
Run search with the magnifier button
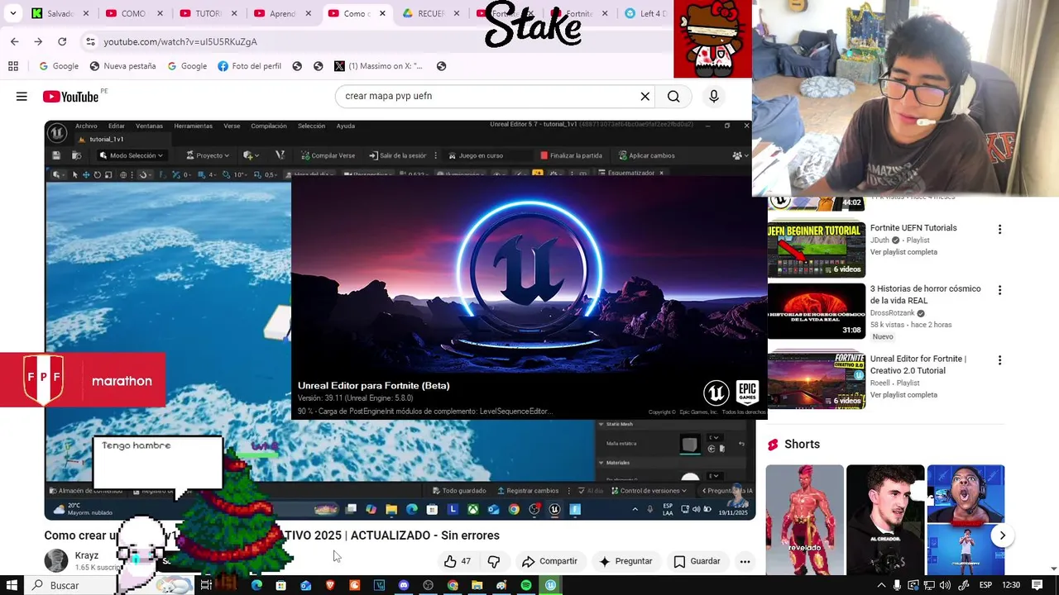[673, 97]
